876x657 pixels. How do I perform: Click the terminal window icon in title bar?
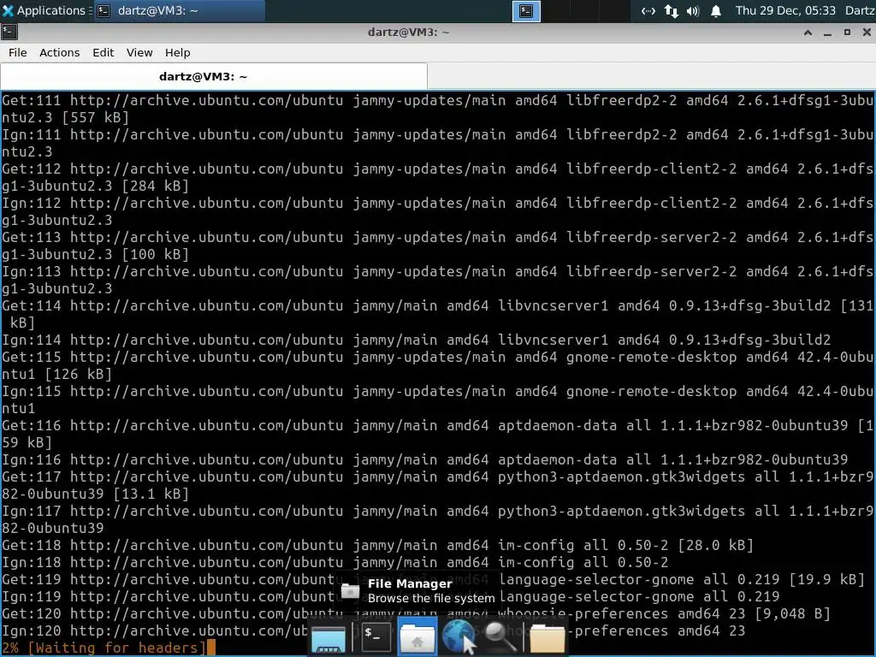coord(9,32)
